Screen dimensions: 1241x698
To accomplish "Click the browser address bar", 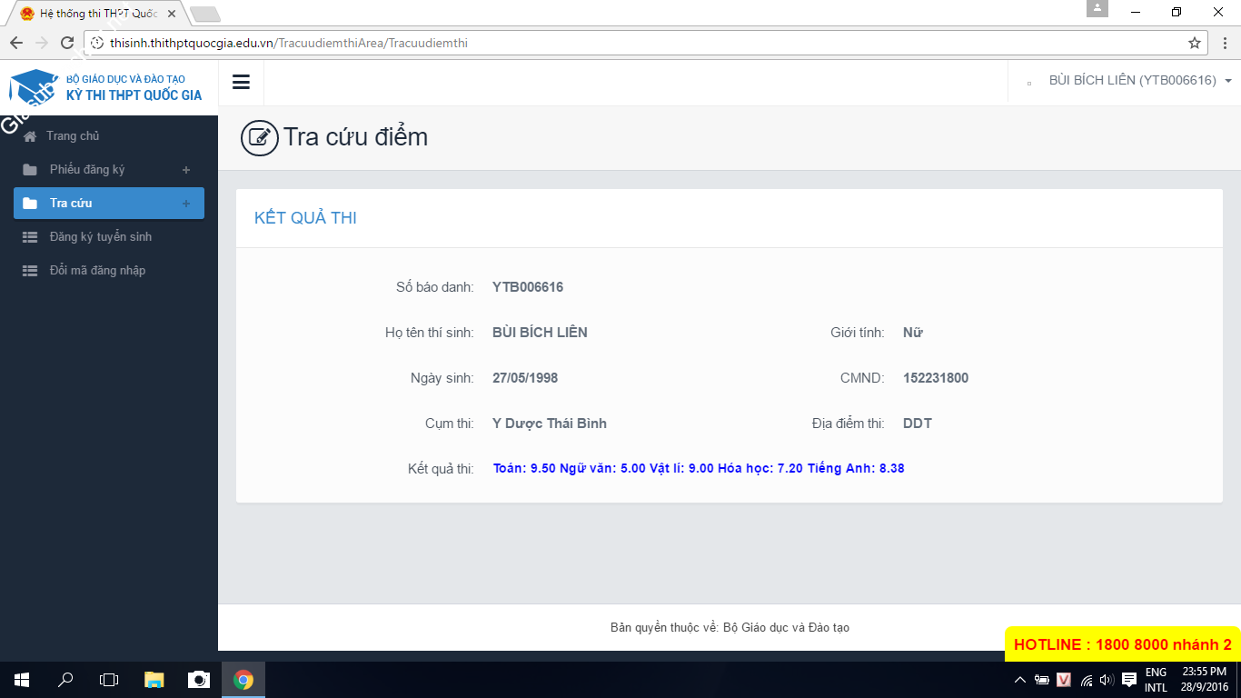I will 636,43.
